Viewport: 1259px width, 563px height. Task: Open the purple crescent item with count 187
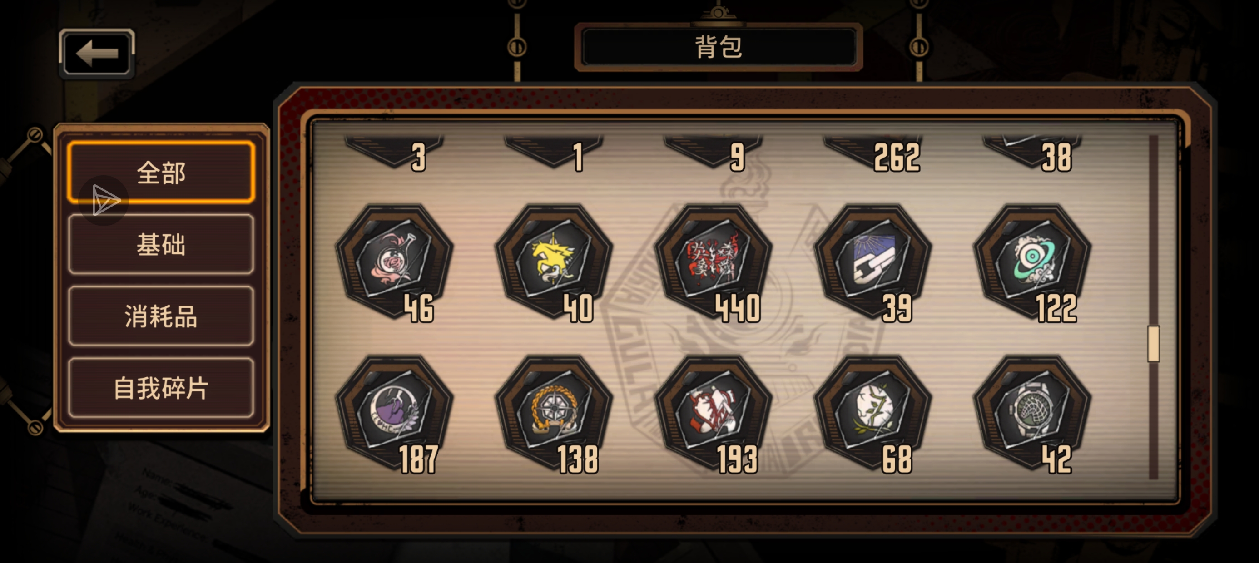point(394,413)
